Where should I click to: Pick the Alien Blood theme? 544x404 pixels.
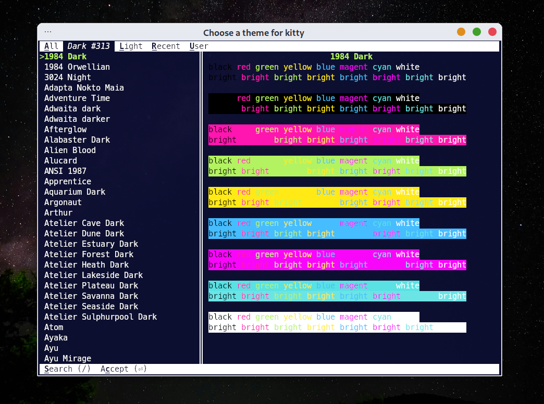[70, 150]
